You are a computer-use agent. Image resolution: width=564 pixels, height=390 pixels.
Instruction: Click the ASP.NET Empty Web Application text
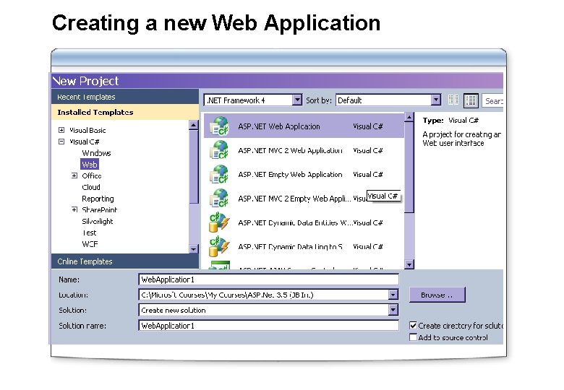290,175
